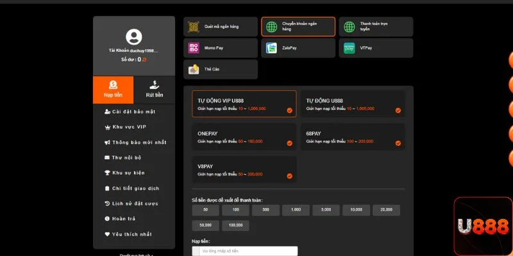Pick the 50 suggested amount
The image size is (513, 256).
pos(205,210)
